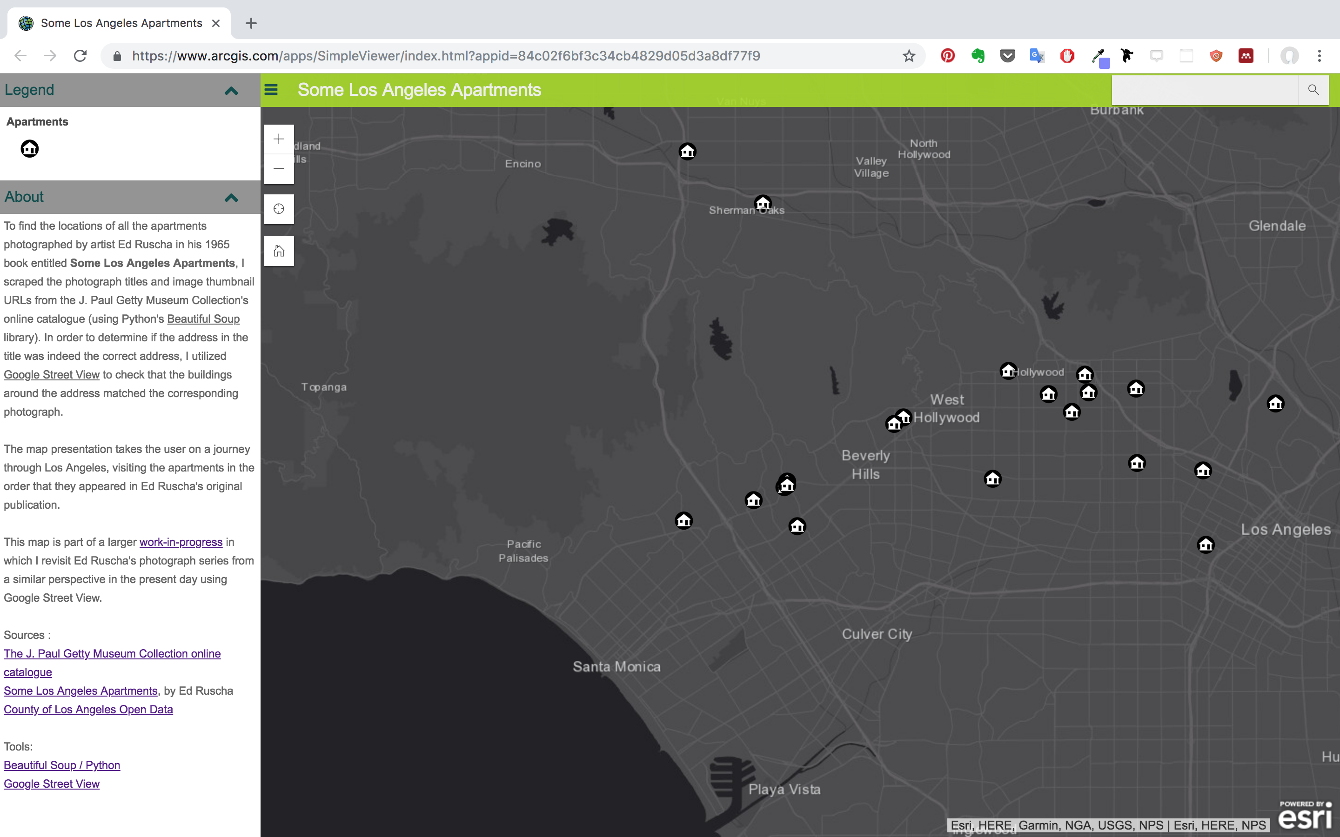Image resolution: width=1340 pixels, height=837 pixels.
Task: Reload the page
Action: click(x=80, y=56)
